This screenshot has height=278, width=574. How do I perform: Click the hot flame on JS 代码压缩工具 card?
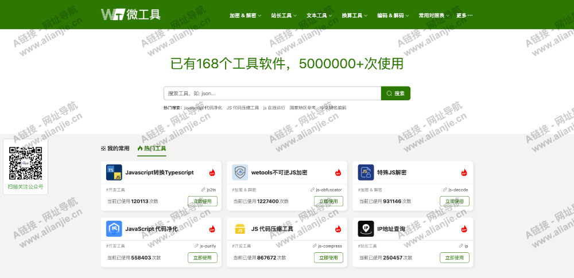pos(338,229)
